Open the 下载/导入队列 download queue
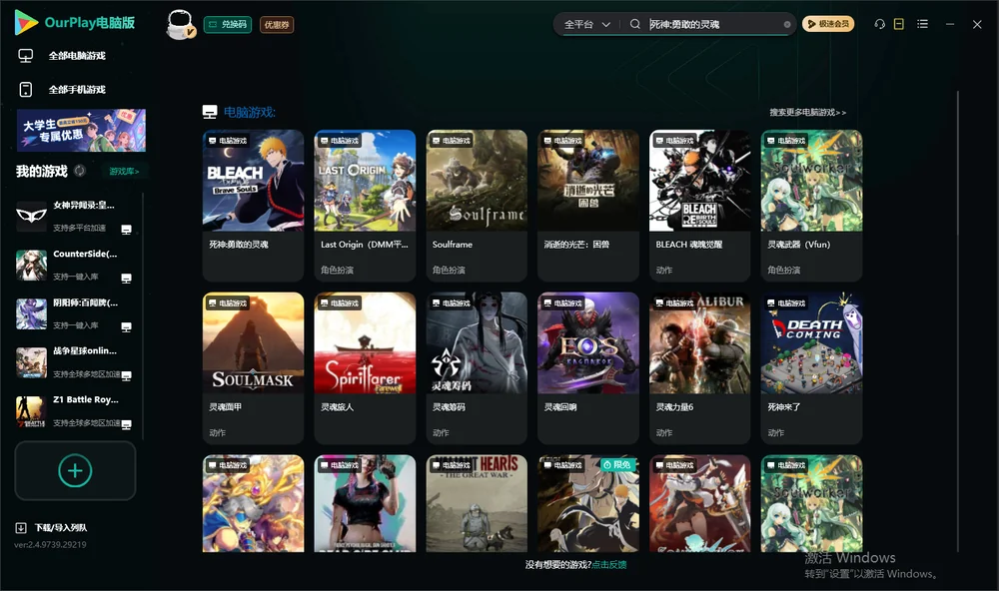This screenshot has height=591, width=999. coord(52,527)
